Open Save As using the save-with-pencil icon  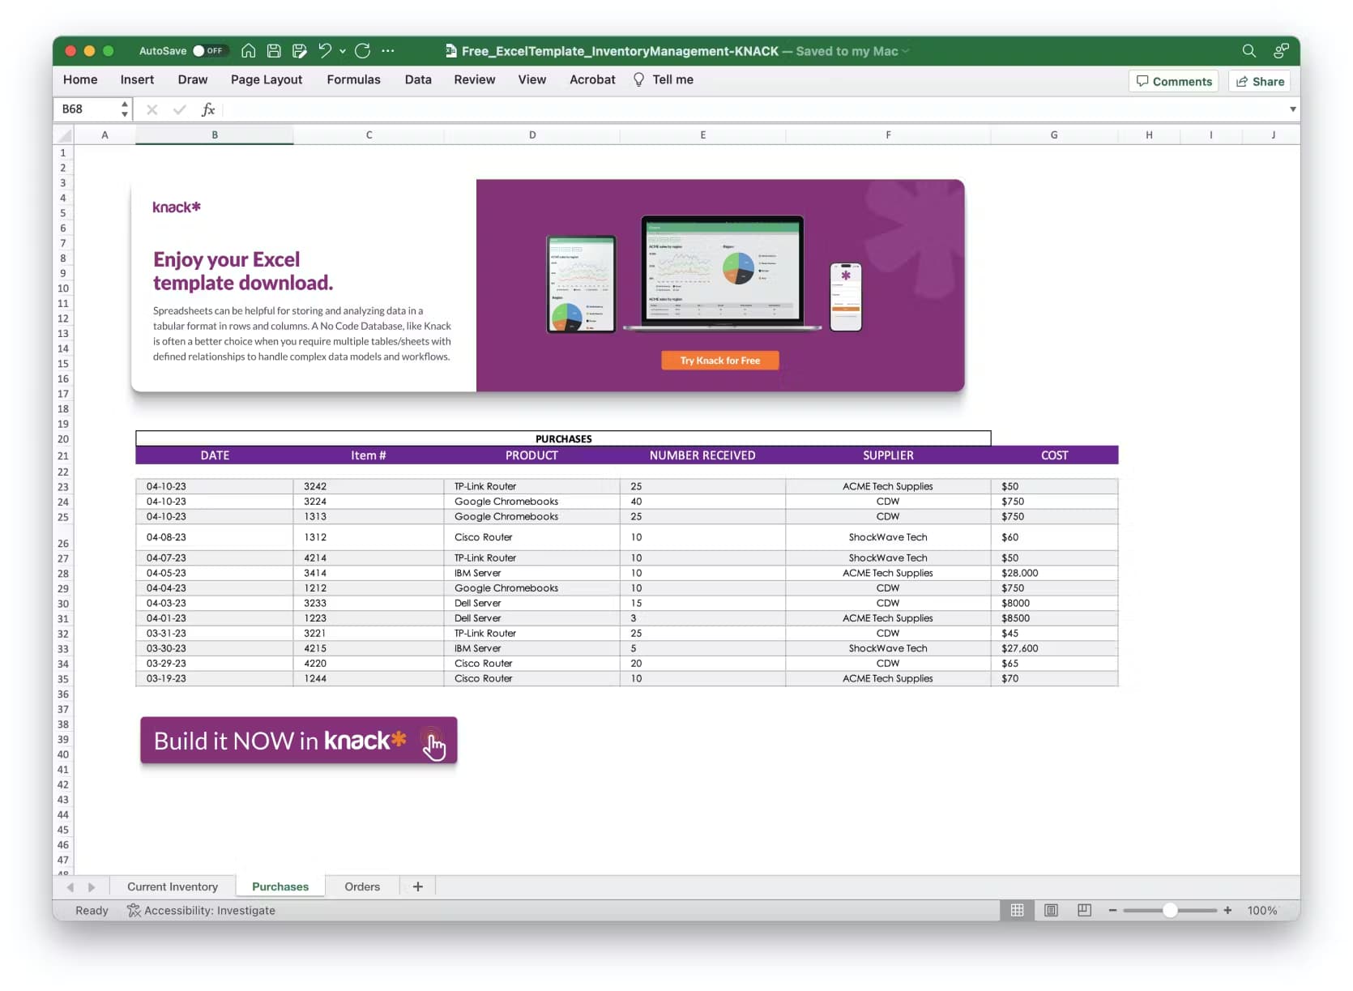coord(299,50)
